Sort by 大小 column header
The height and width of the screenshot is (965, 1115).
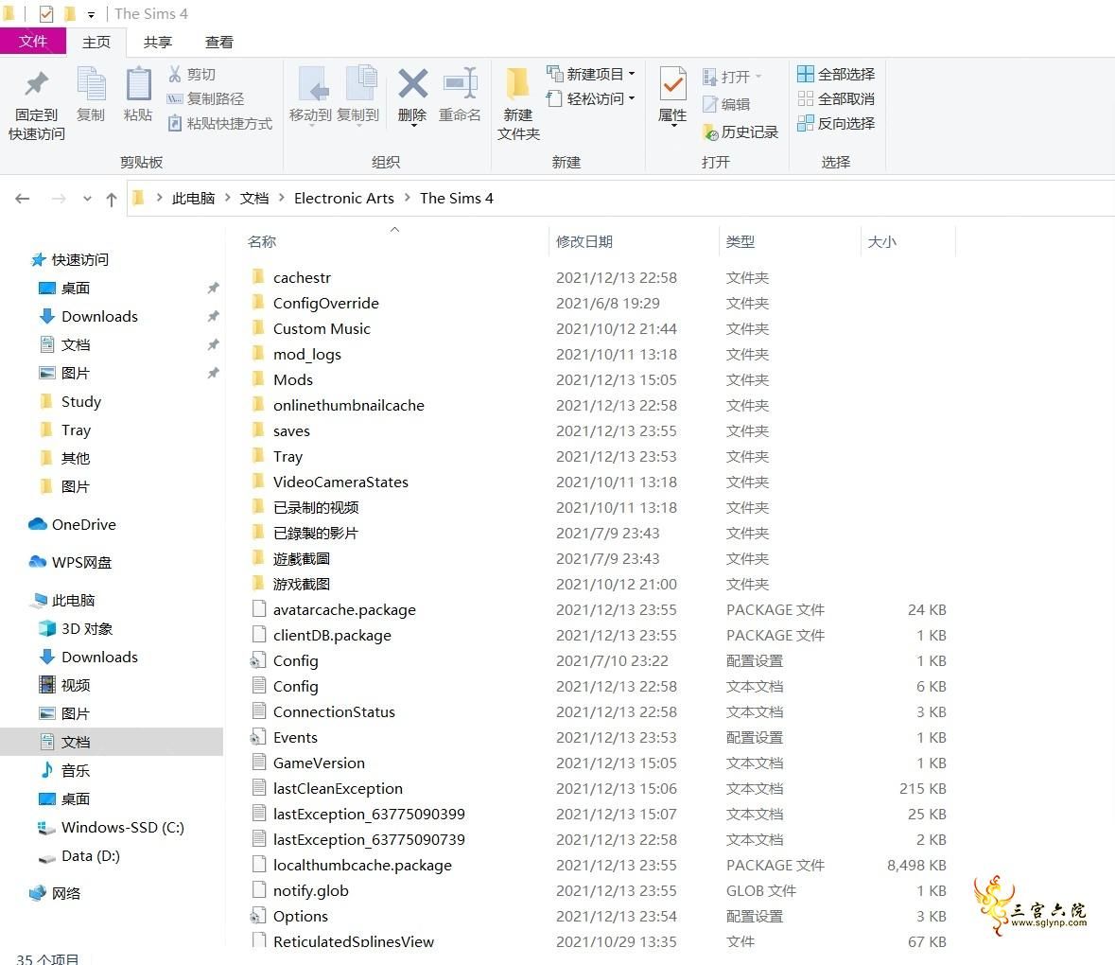pyautogui.click(x=882, y=242)
